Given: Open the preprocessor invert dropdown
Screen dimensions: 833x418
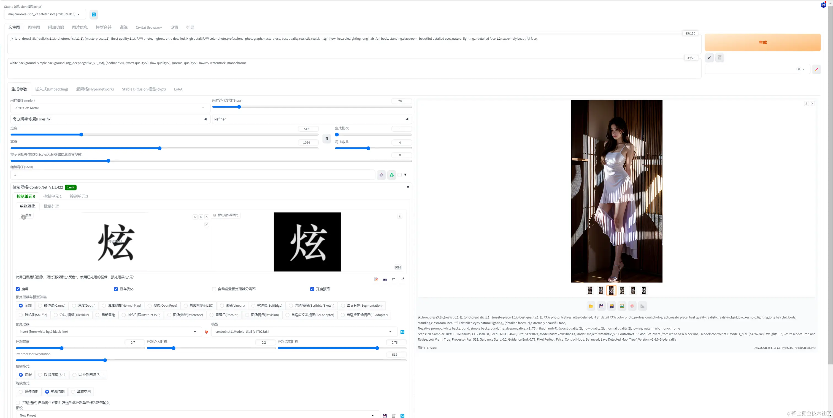Looking at the screenshot, I should 108,332.
